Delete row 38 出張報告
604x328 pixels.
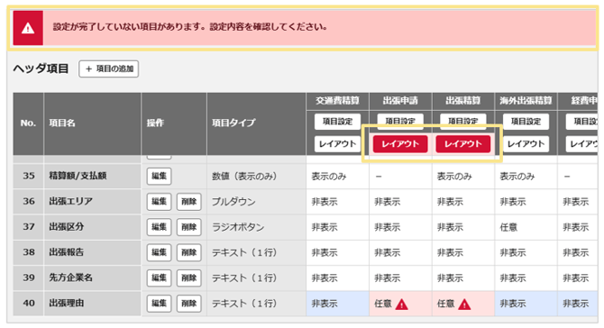tap(188, 252)
